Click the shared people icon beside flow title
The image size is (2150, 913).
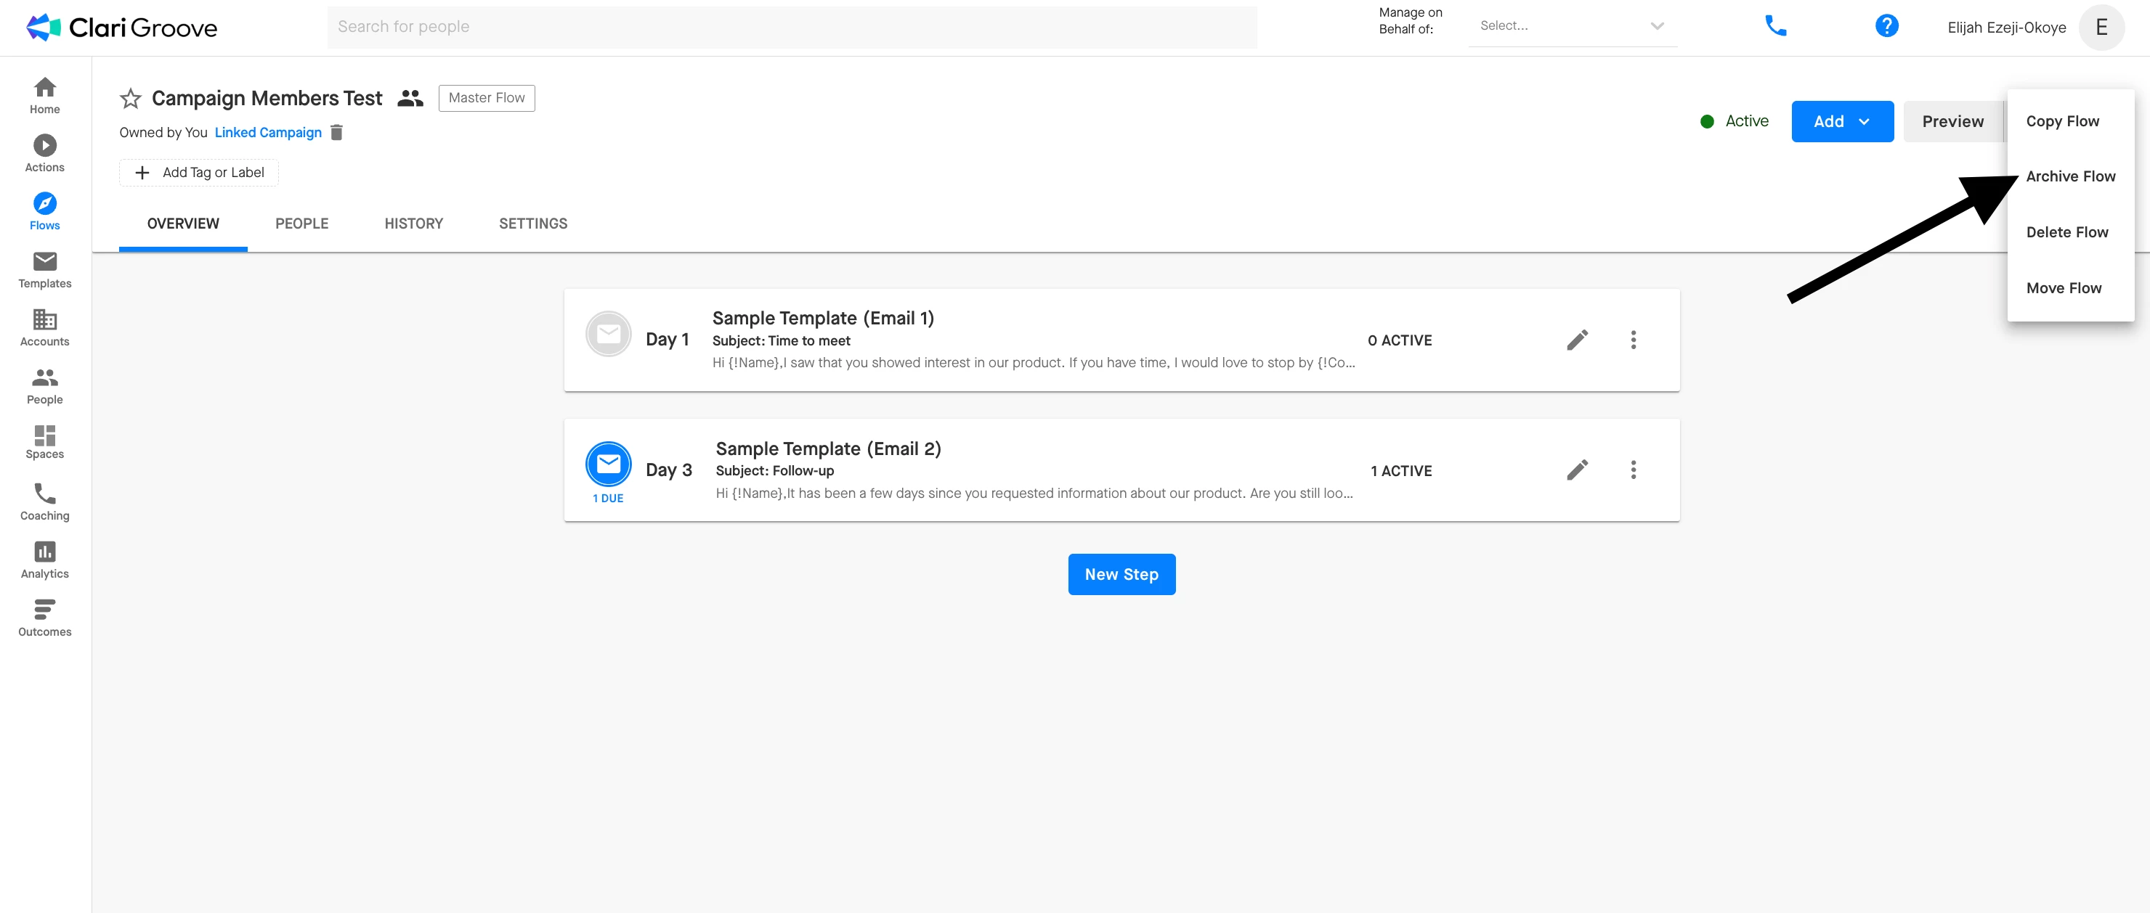tap(410, 99)
